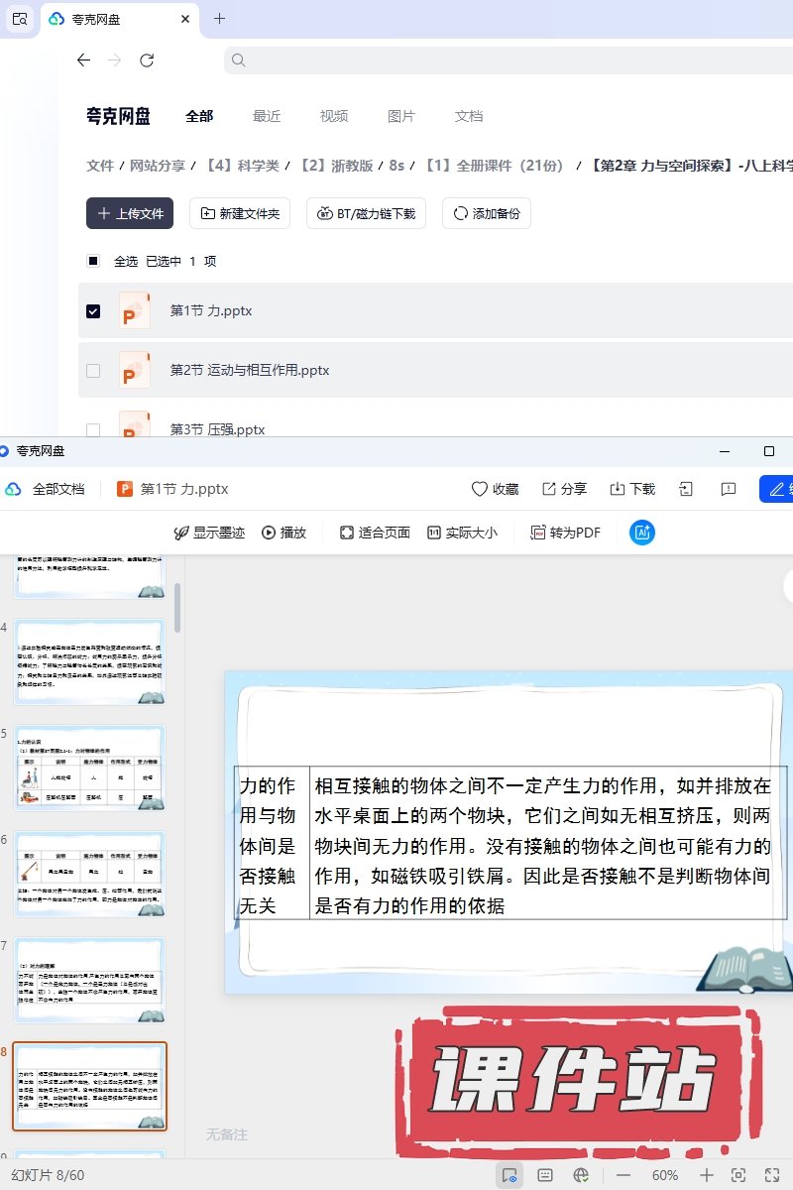
Task: Click the 新建文件夹 button
Action: pos(240,213)
